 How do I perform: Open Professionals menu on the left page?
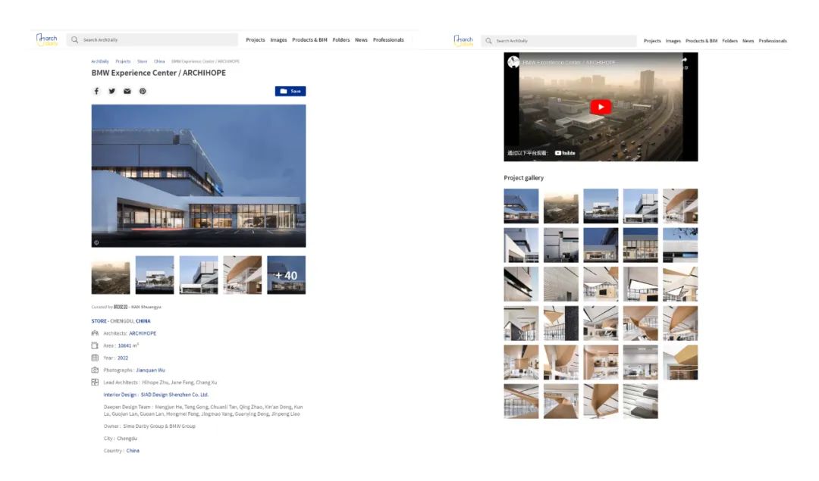point(388,39)
